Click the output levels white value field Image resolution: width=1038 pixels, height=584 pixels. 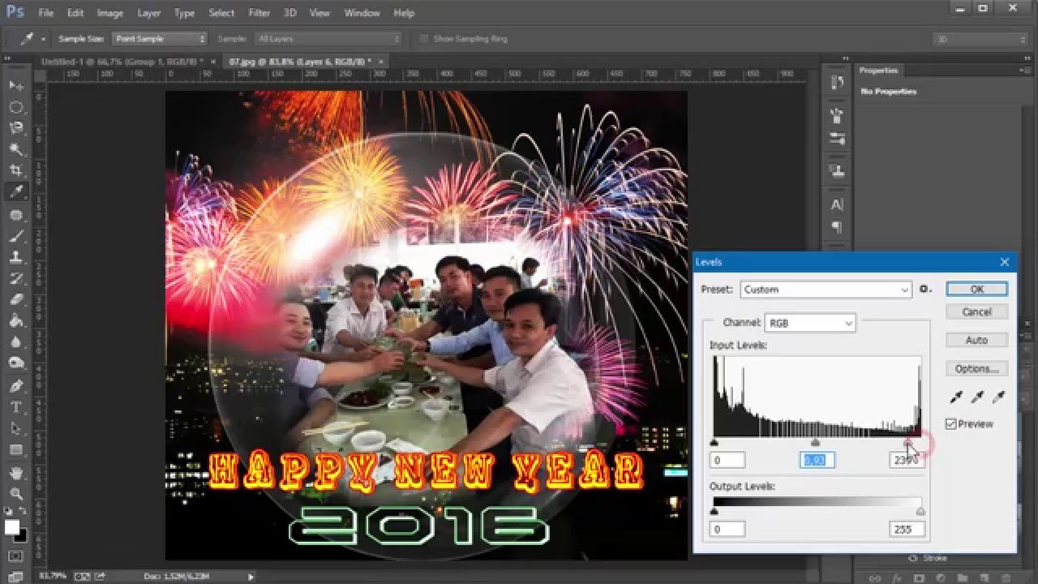point(906,529)
